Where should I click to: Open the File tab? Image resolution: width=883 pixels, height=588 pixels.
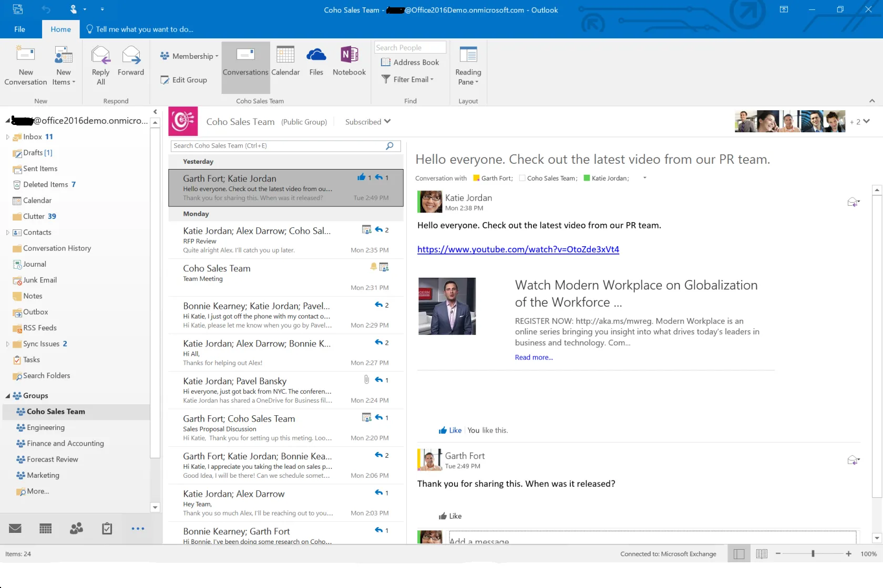pyautogui.click(x=20, y=29)
